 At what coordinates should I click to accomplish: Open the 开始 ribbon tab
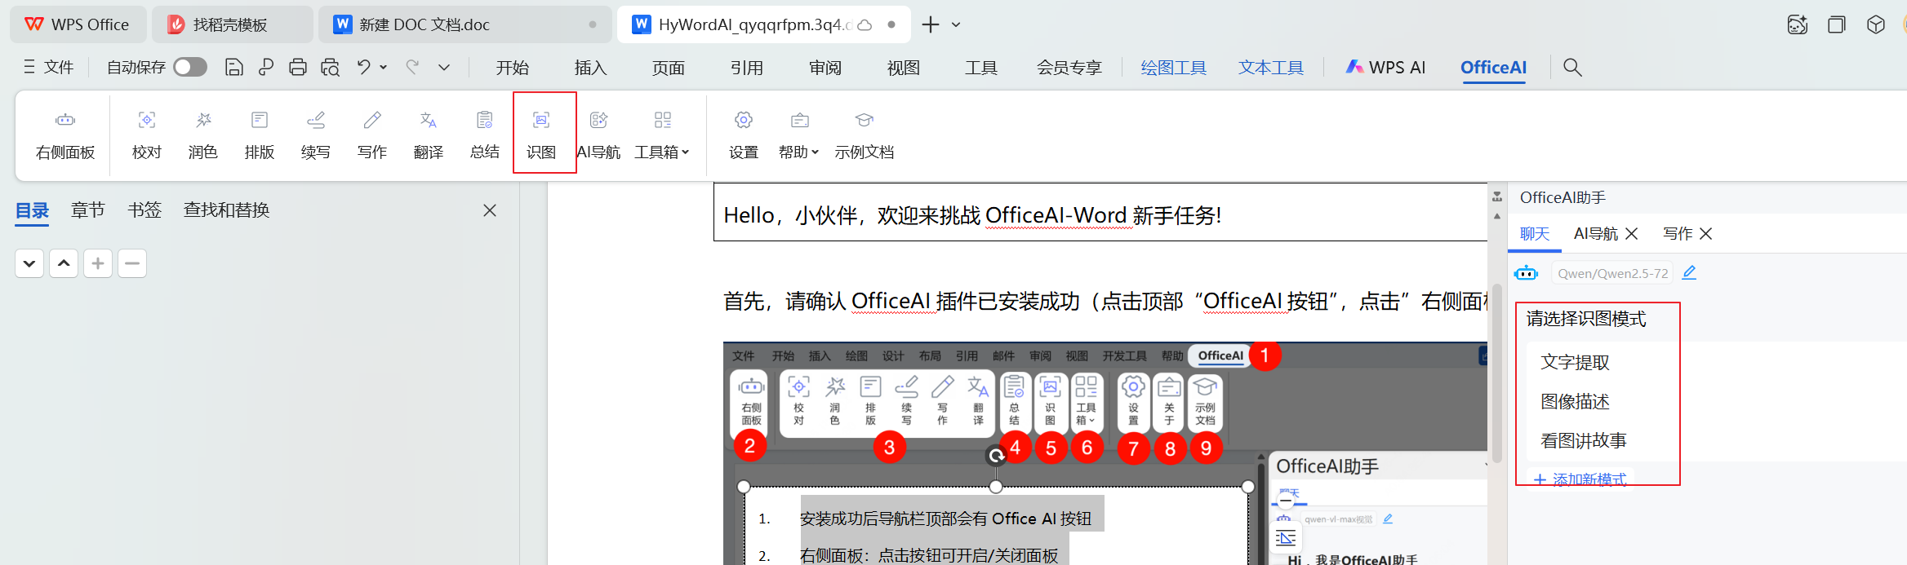pos(513,68)
